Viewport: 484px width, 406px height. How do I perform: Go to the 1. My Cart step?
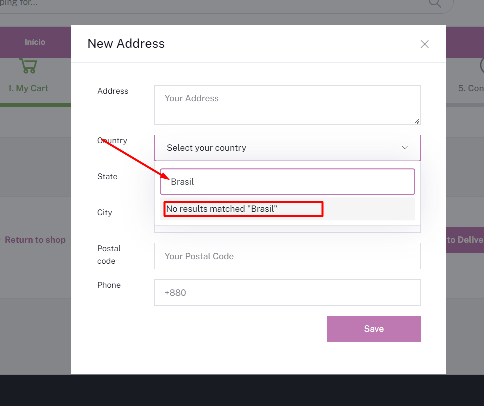(x=28, y=88)
